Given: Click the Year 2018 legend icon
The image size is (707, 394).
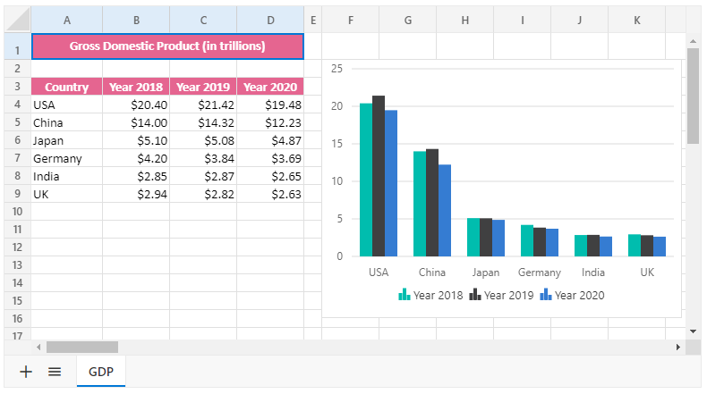Looking at the screenshot, I should (x=404, y=295).
